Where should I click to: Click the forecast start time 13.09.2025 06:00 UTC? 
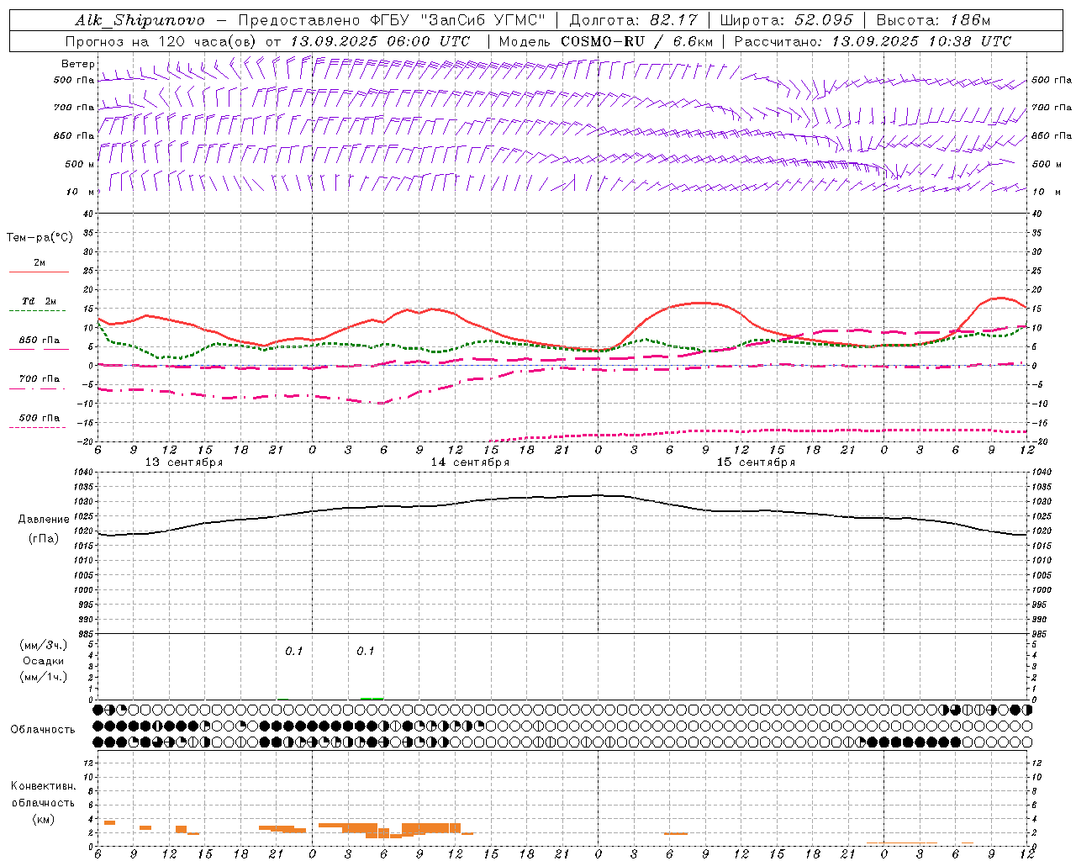tap(380, 41)
